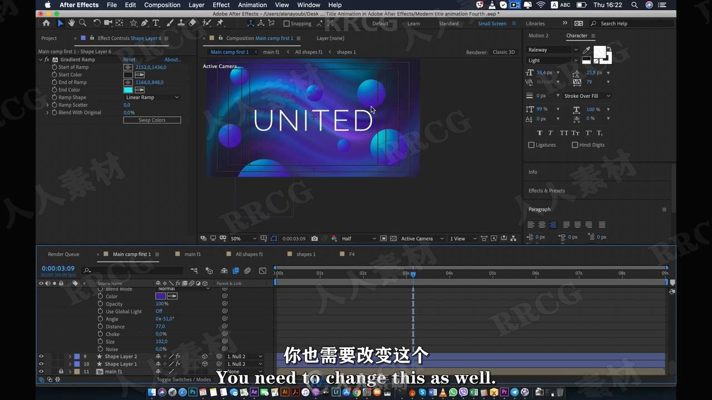Open the Stroke Over Fill dropdown

[x=587, y=96]
